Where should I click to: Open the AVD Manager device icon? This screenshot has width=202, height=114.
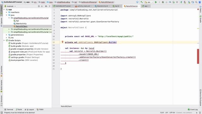coord(185,2)
